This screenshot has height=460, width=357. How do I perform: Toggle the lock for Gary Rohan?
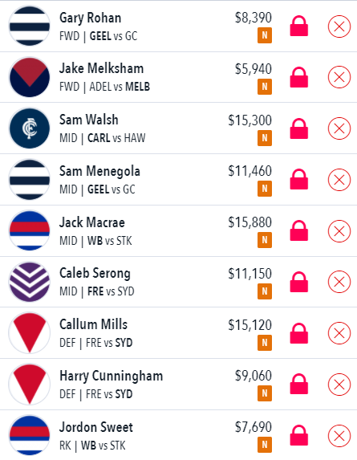pos(299,26)
